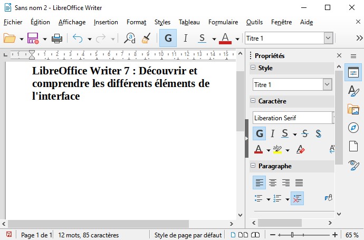The image size is (364, 240).
Task: Activate the Clone Formatting paintbrush
Action: click(146, 39)
